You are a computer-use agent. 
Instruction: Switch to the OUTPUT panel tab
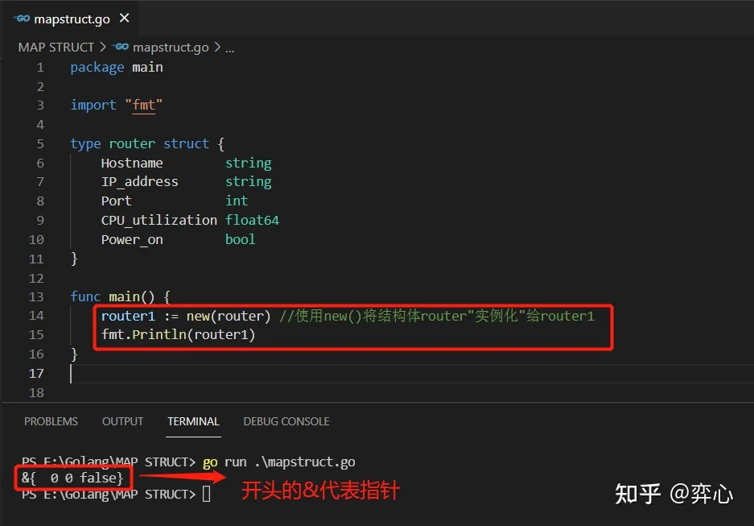pos(122,421)
